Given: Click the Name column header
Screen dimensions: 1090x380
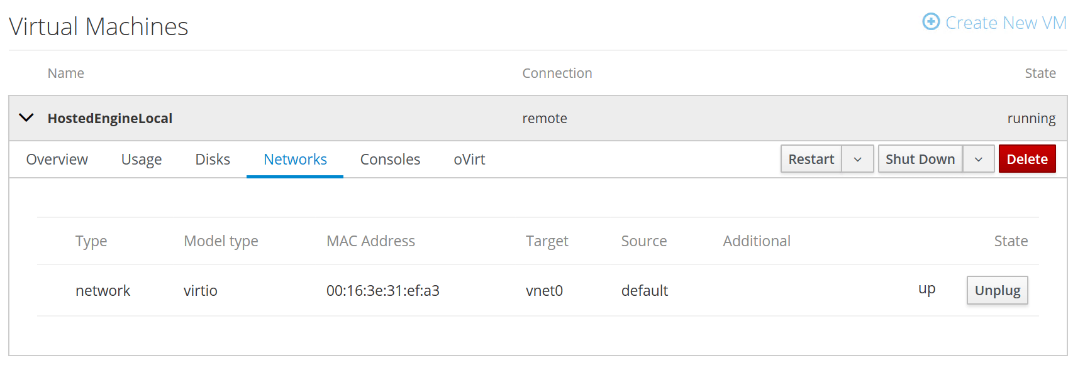Looking at the screenshot, I should (66, 73).
